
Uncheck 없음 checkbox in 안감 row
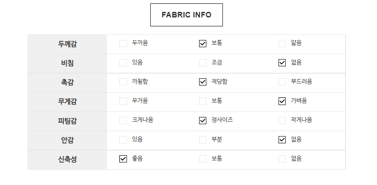pos(282,139)
